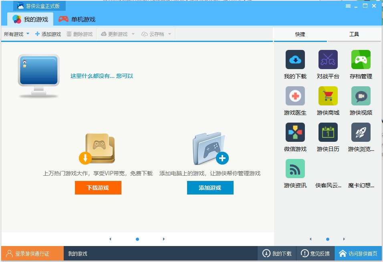Go to next page in game list
Image resolution: width=383 pixels, height=262 pixels.
[x=163, y=239]
